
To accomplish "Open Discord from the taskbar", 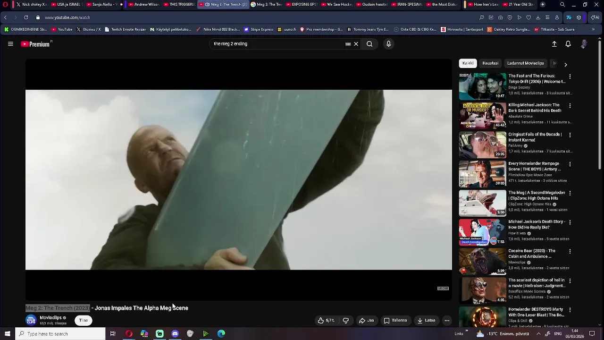I will pos(175,334).
